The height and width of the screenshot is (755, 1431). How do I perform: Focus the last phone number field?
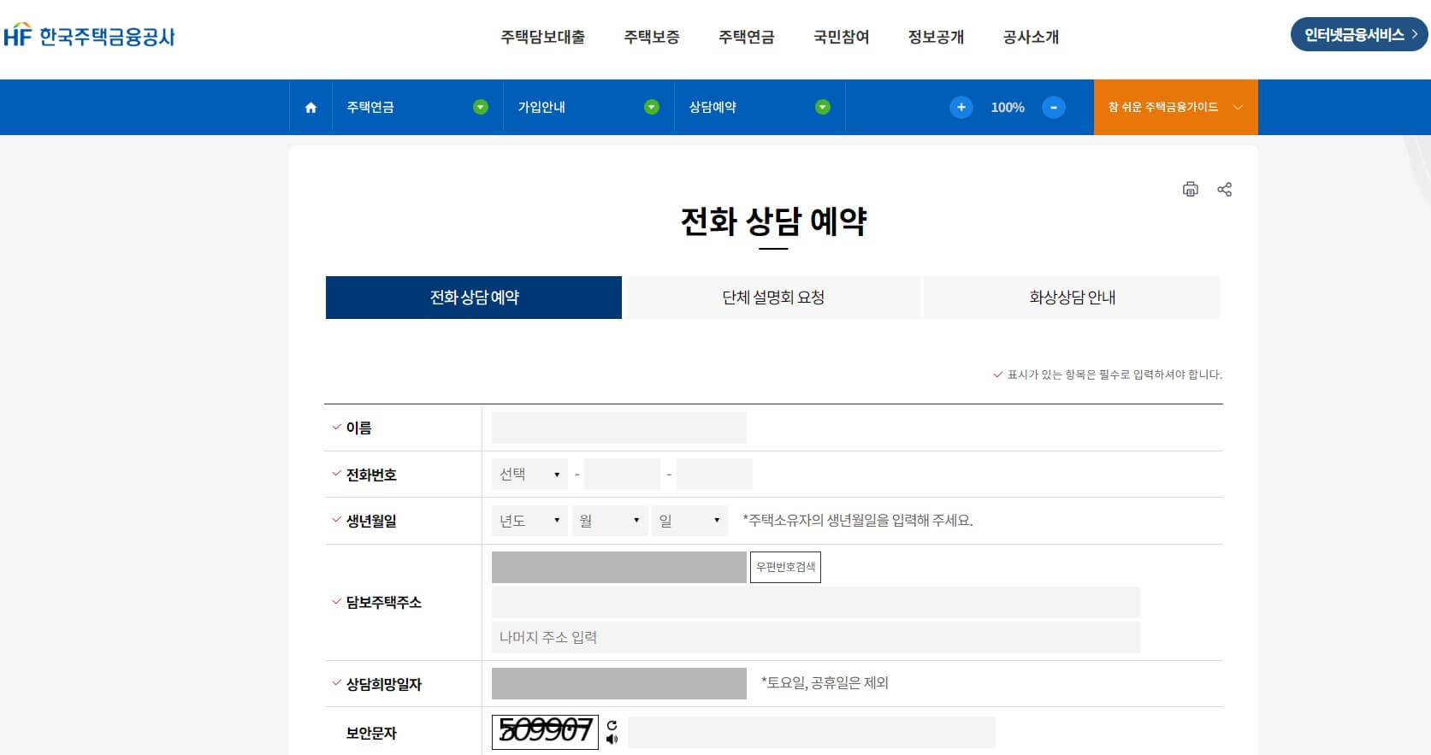714,475
